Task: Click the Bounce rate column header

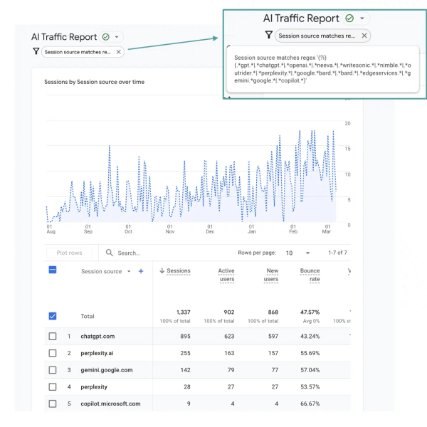Action: click(x=310, y=275)
